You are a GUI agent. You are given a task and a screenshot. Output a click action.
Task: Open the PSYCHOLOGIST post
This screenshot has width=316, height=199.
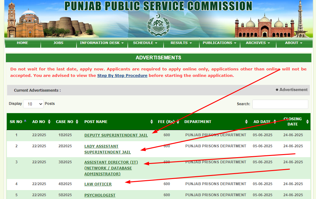click(x=100, y=195)
